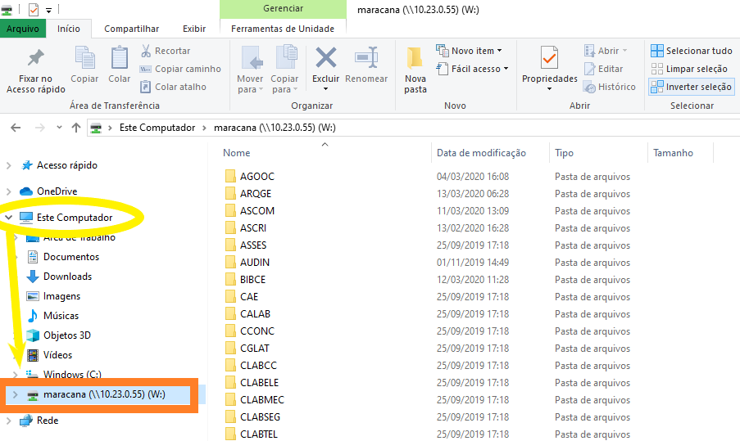Click the up-arrow navigation button
The image size is (740, 441).
[76, 128]
